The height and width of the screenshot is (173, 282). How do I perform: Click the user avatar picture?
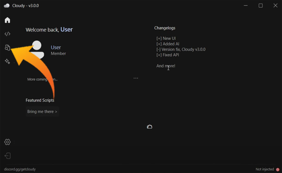click(x=37, y=49)
